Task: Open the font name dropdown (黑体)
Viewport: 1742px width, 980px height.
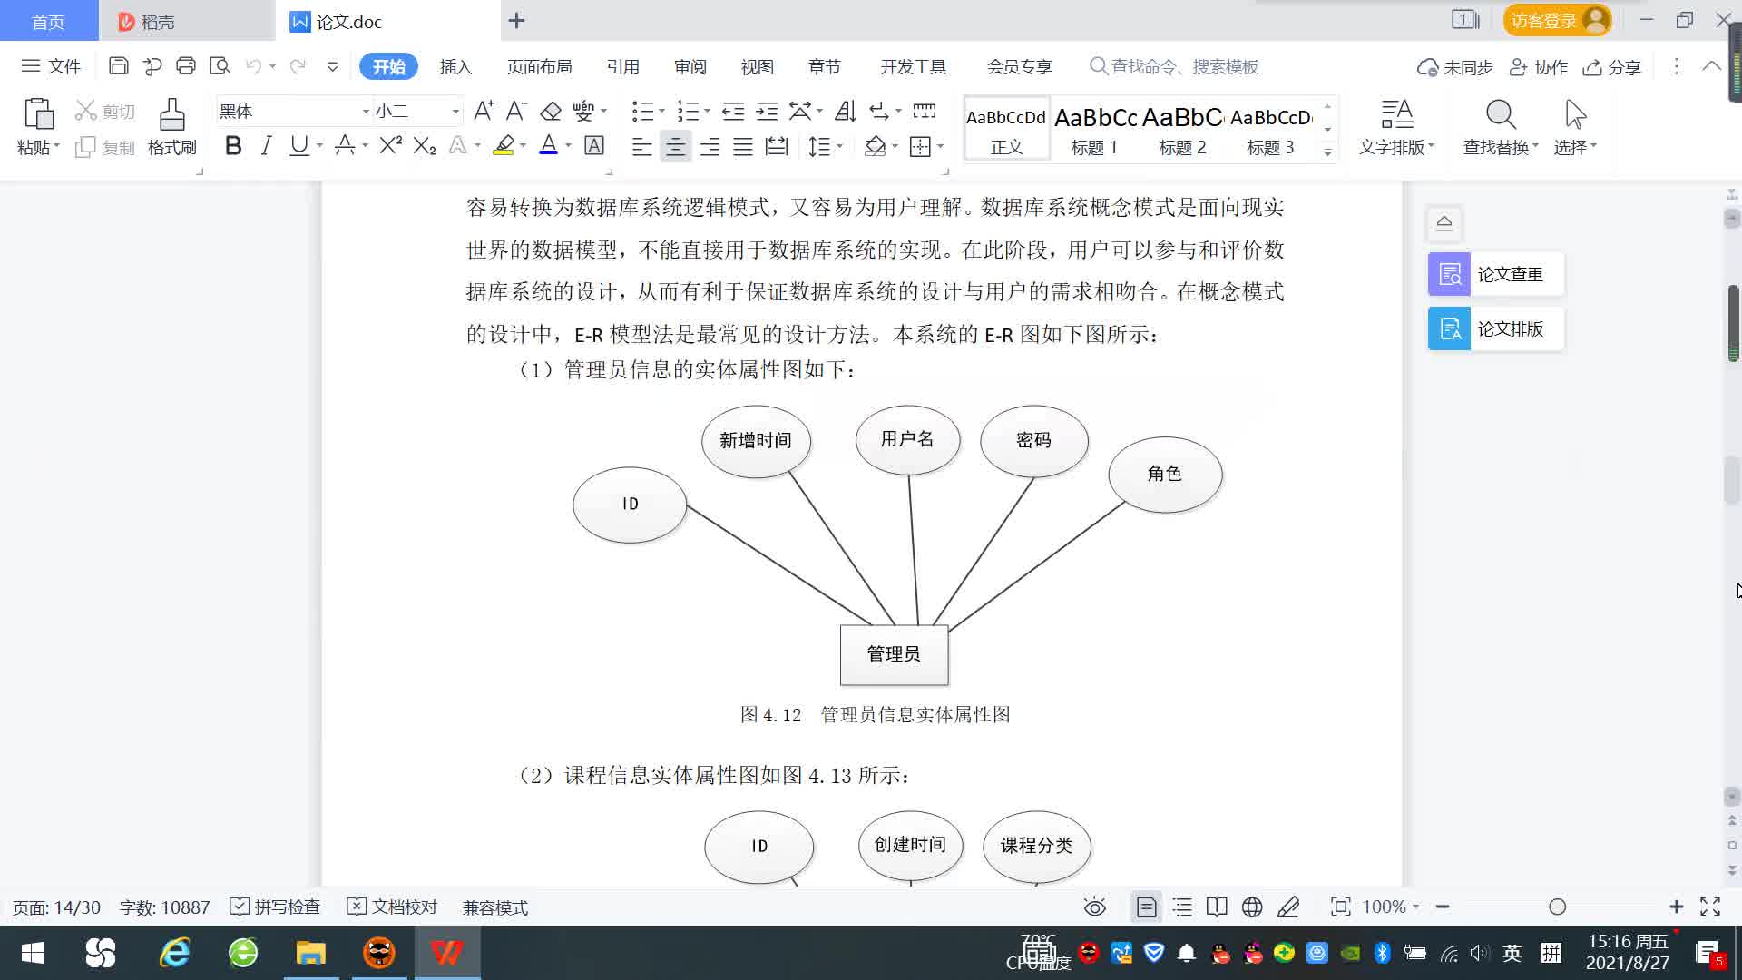Action: click(x=366, y=112)
